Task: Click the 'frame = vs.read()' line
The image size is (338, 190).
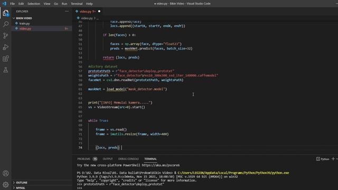Action: (x=111, y=129)
